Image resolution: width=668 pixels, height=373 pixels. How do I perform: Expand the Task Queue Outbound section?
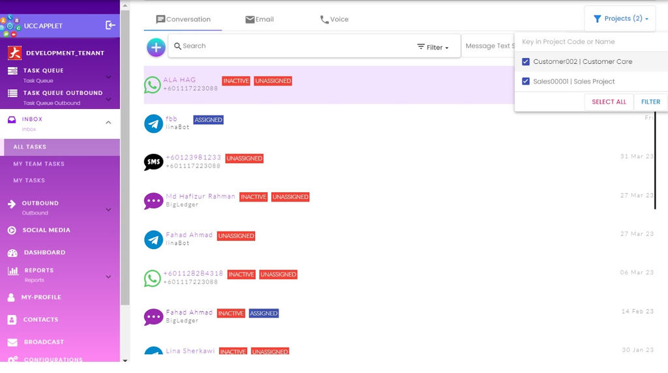(108, 100)
